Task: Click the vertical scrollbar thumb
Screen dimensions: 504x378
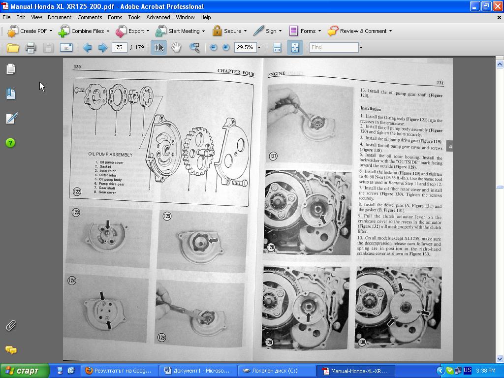Action: pos(500,187)
